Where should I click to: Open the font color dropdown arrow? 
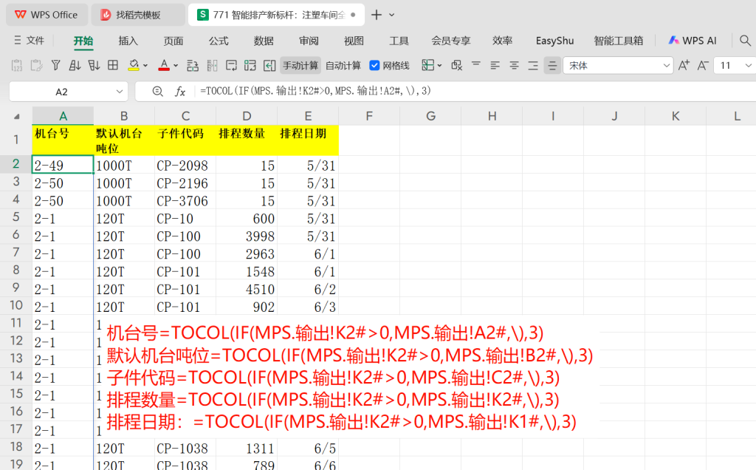pyautogui.click(x=176, y=66)
